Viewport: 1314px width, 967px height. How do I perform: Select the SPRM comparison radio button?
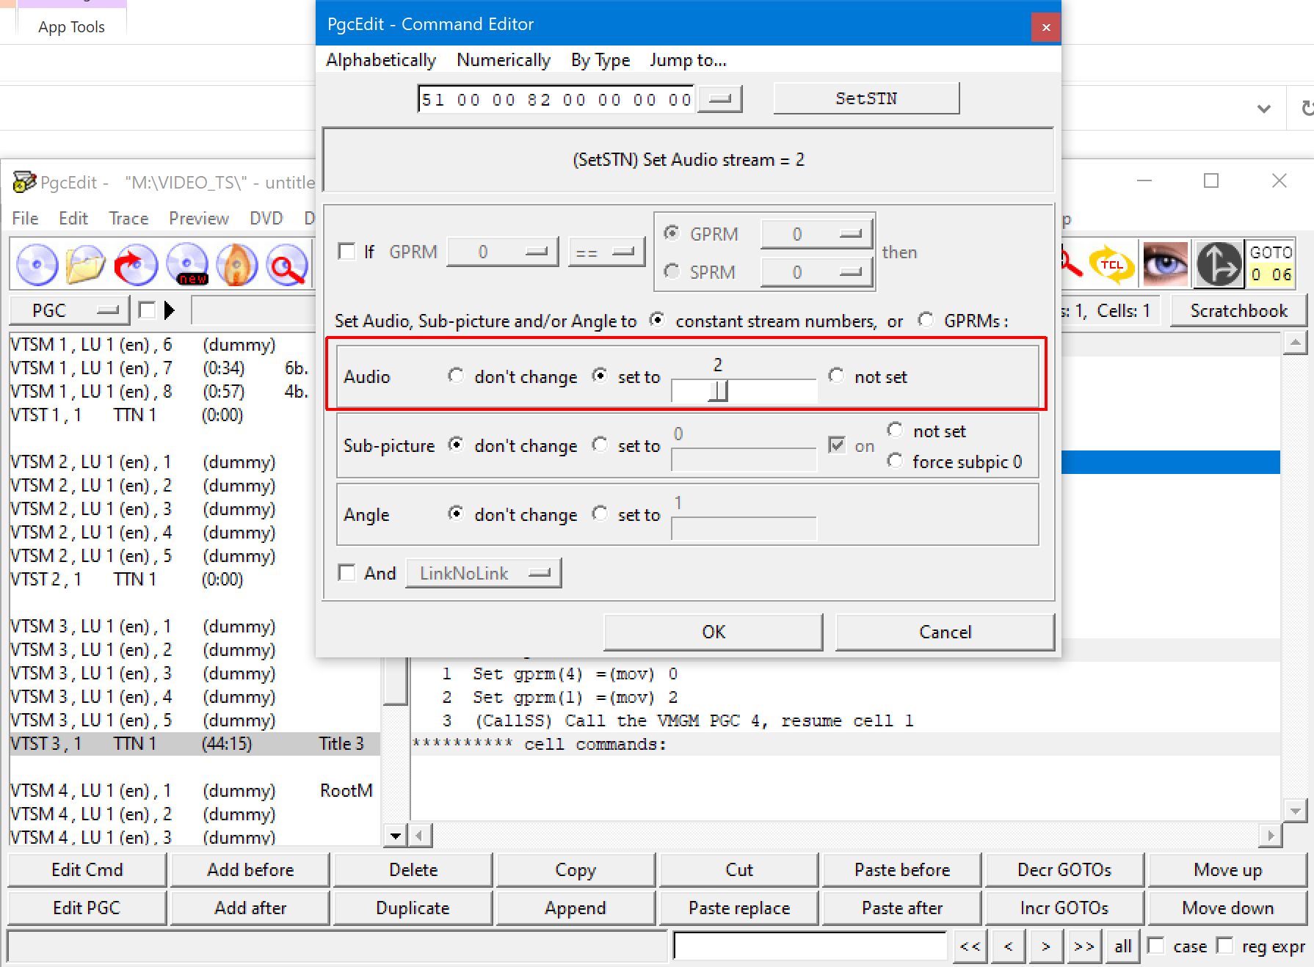pos(671,271)
